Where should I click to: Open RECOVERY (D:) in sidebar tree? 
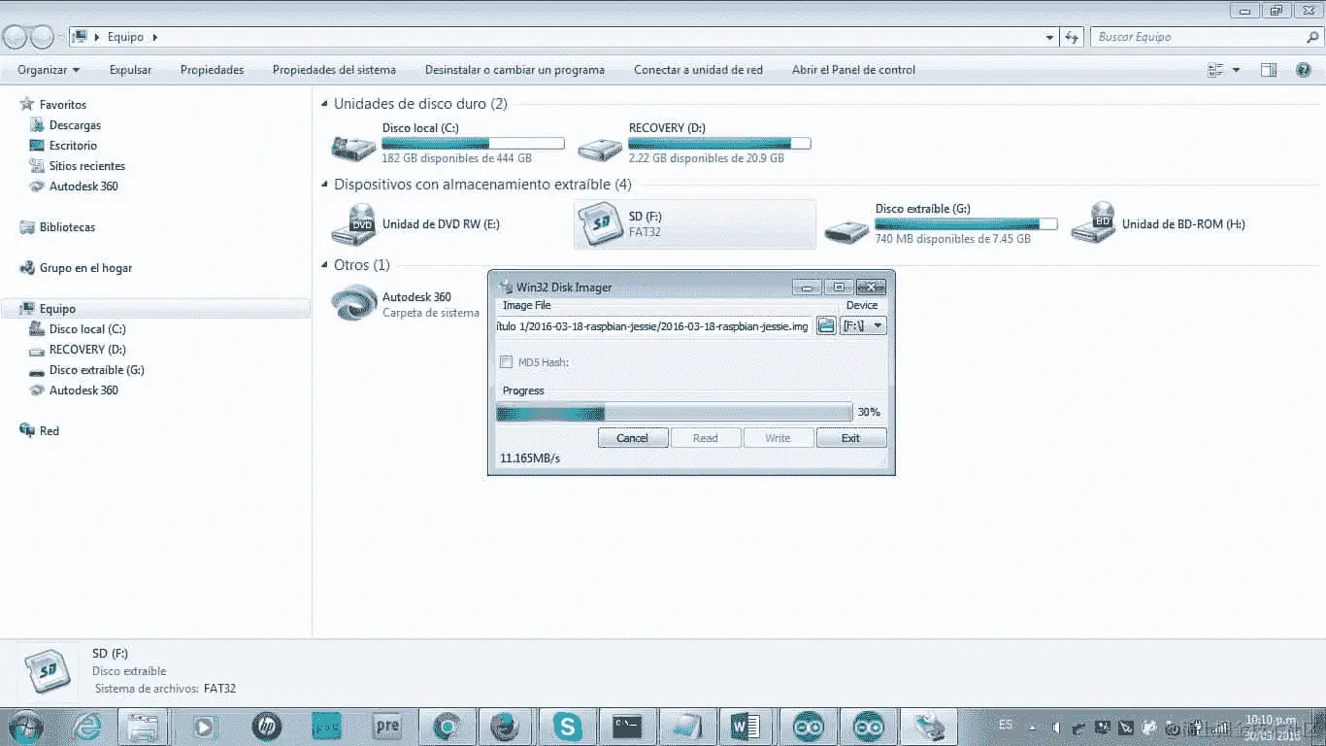87,350
